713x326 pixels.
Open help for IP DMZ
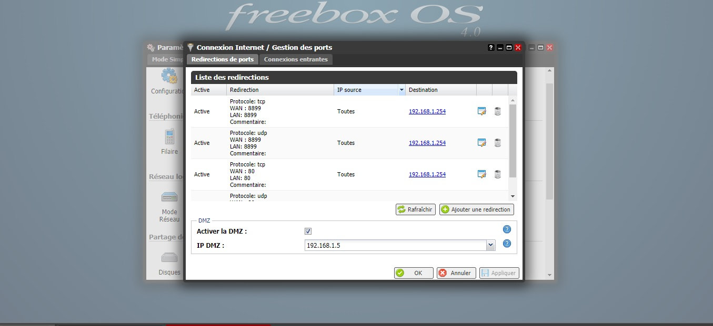[507, 244]
